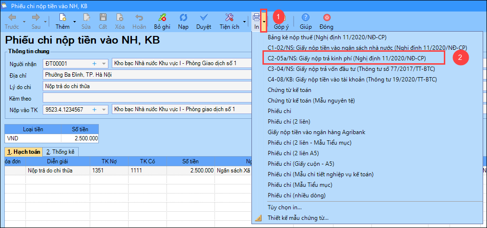
Task: Expand the In print dropdown arrow
Action: [264, 21]
